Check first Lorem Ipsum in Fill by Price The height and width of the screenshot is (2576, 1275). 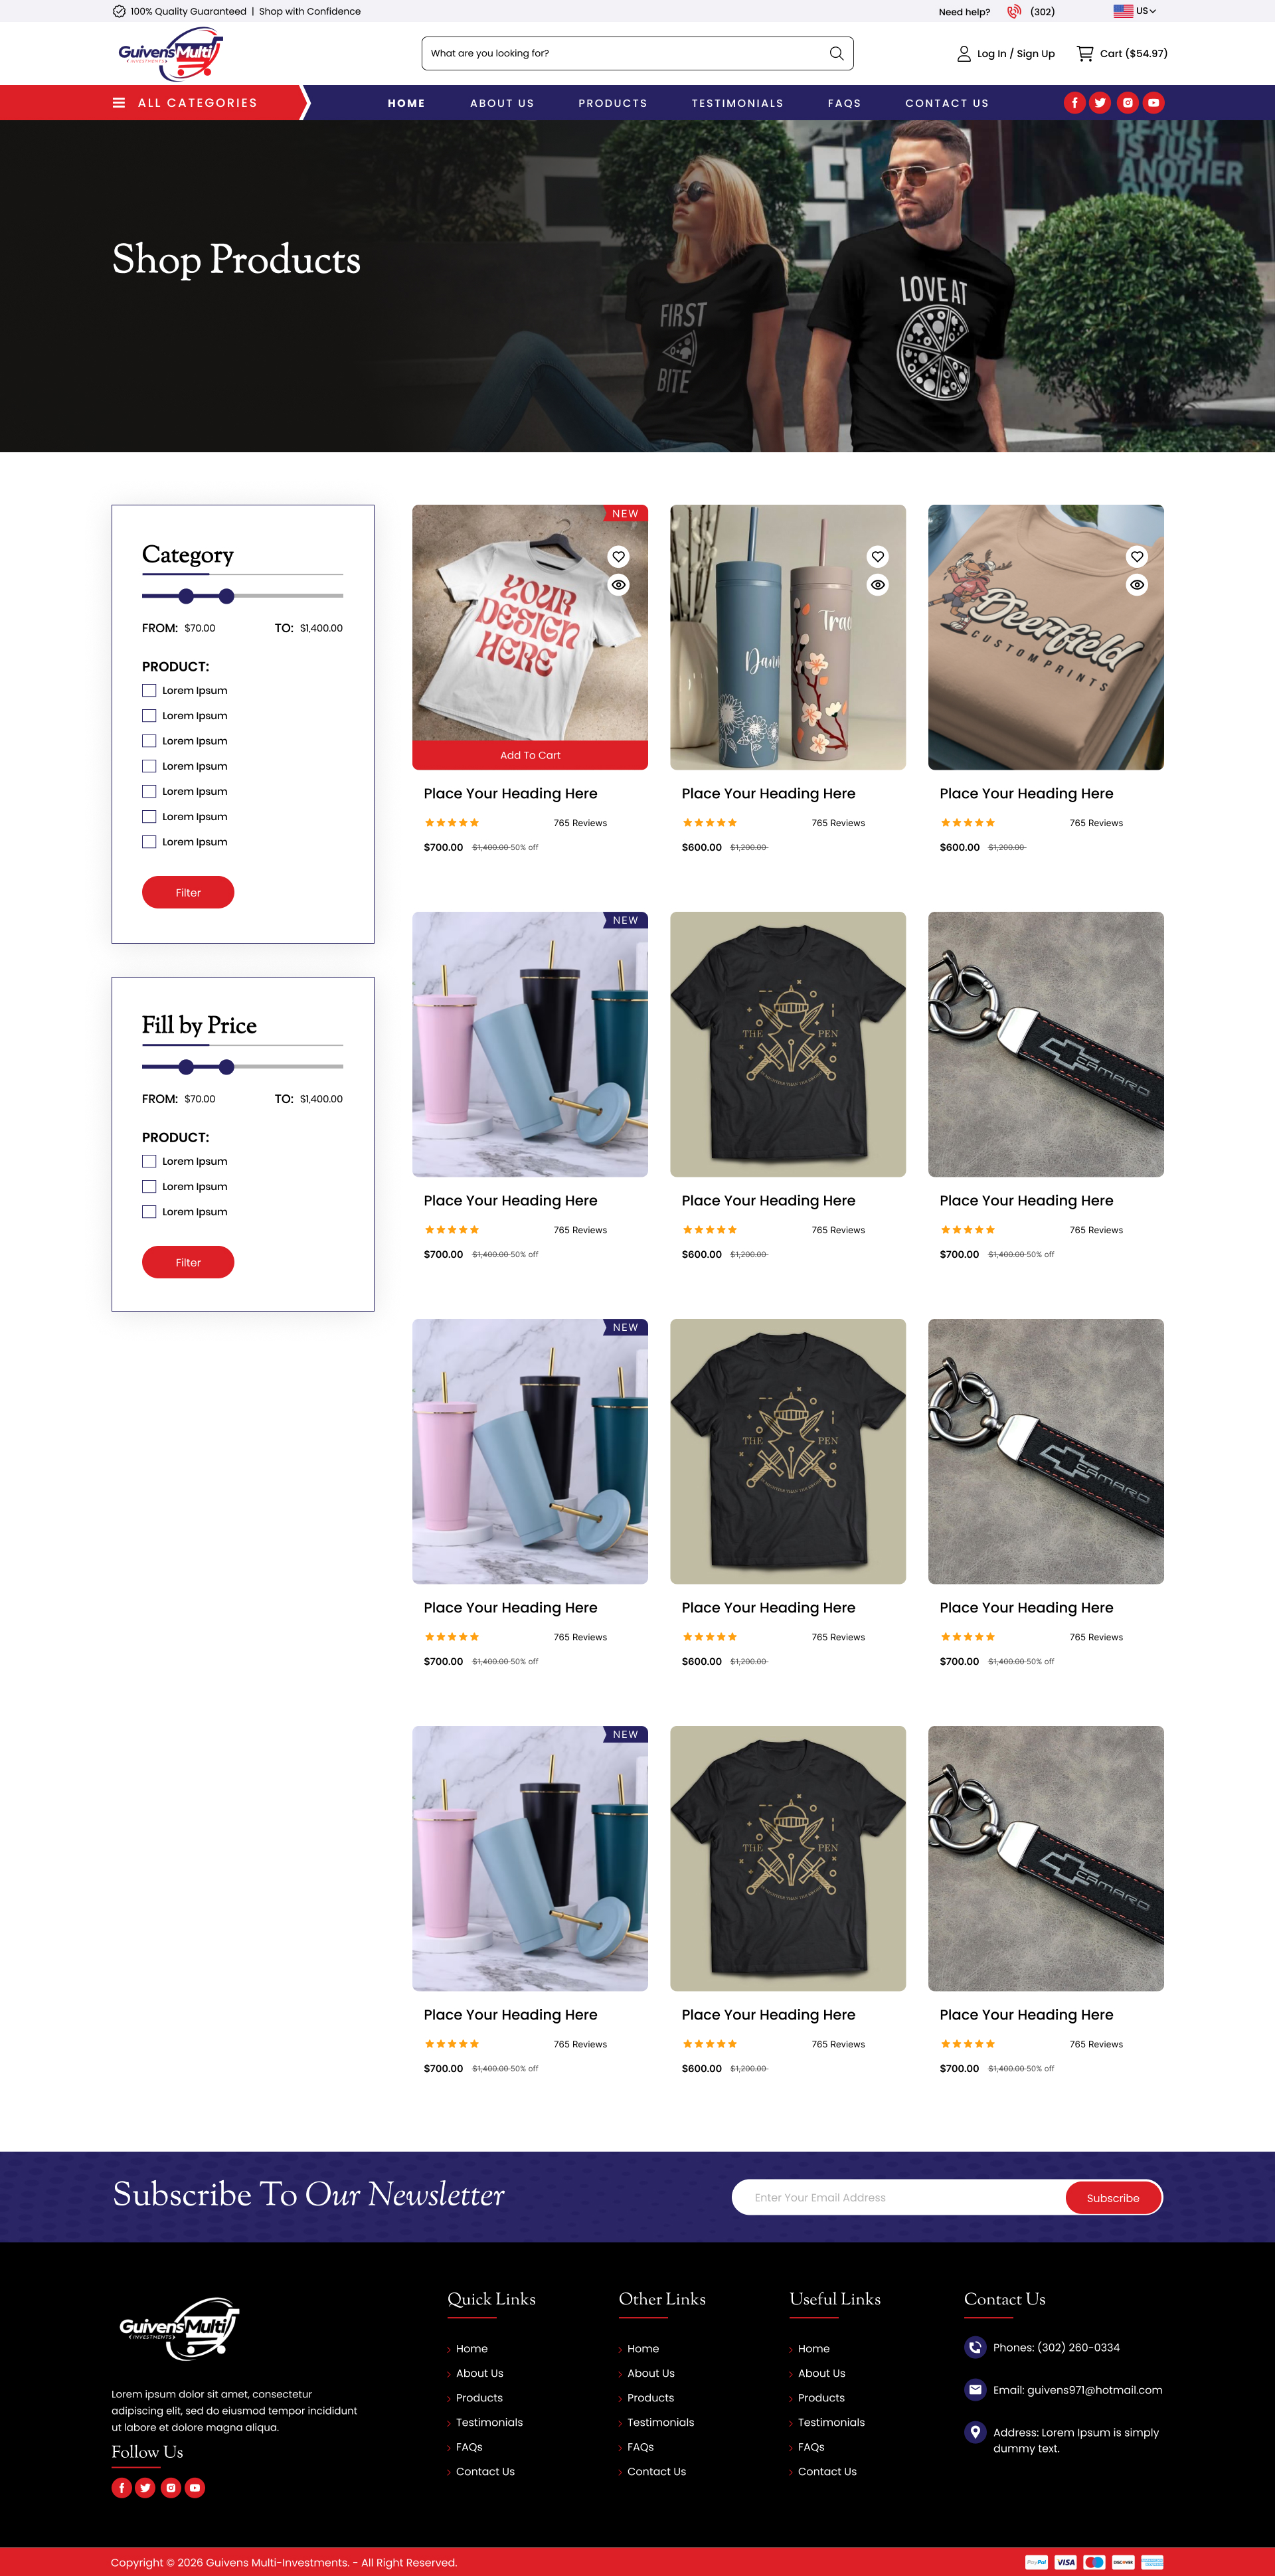click(149, 1161)
